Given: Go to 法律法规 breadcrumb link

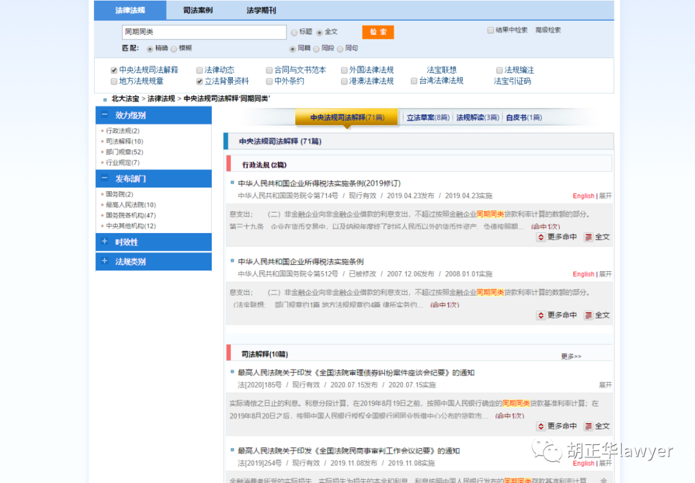Looking at the screenshot, I should click(x=161, y=99).
